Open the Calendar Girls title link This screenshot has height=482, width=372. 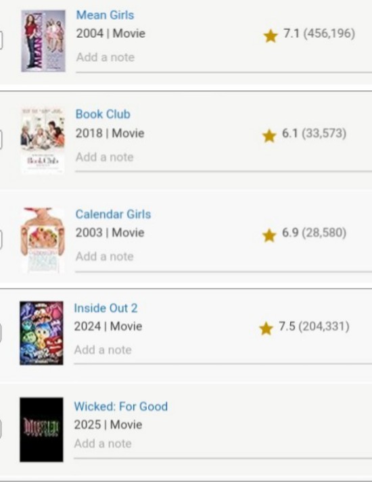(x=113, y=214)
